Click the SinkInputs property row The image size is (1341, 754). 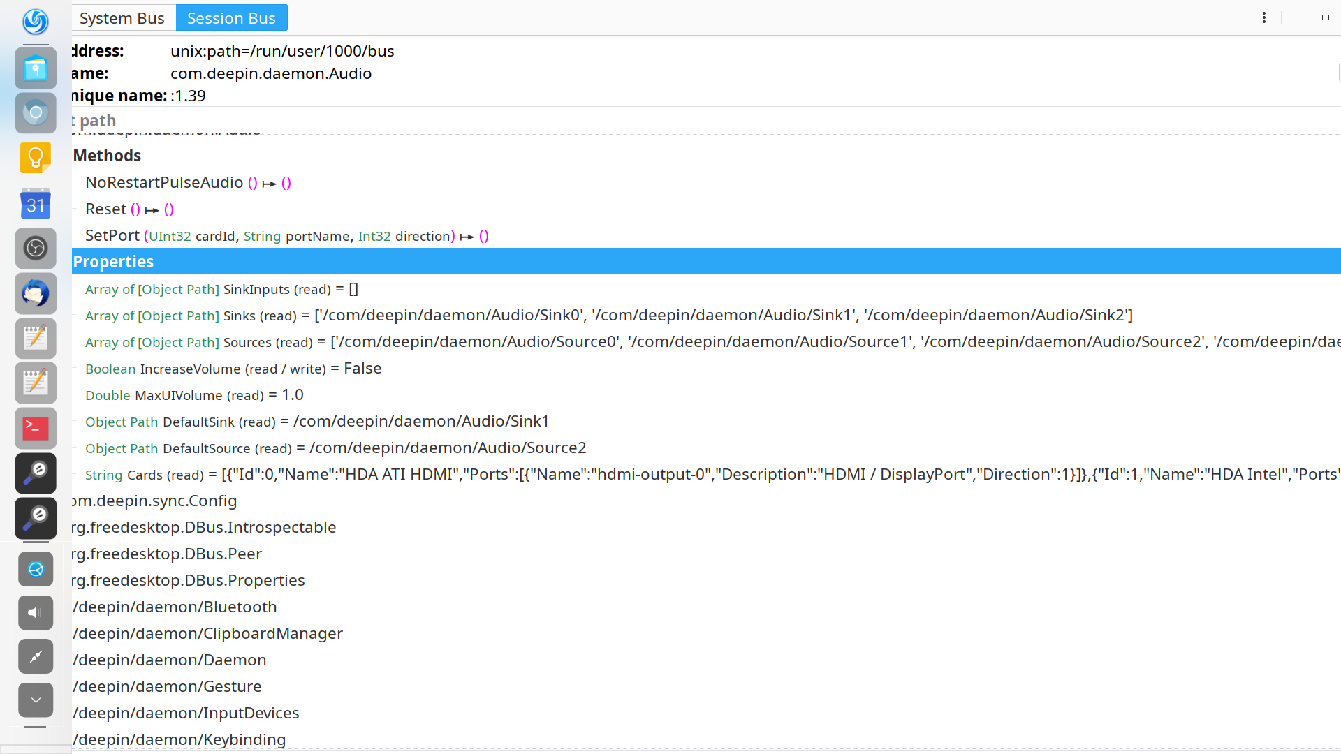221,288
